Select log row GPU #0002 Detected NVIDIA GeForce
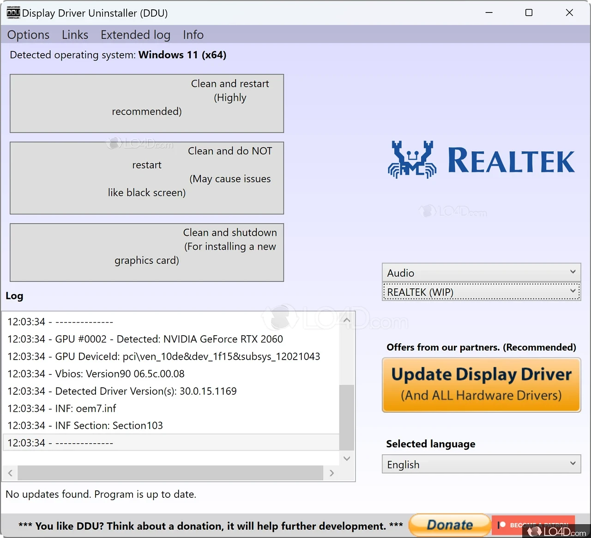The image size is (591, 538). tap(171, 339)
